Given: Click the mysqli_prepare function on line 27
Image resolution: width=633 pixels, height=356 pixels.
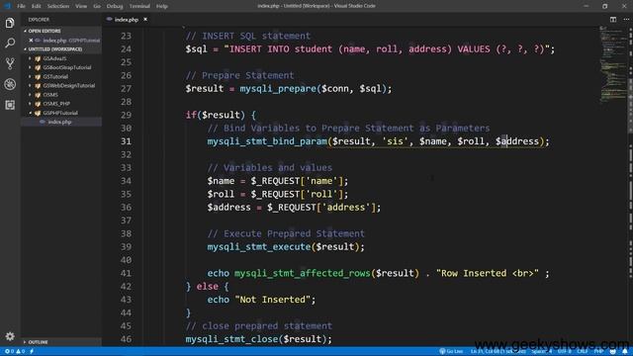Looking at the screenshot, I should [278, 89].
